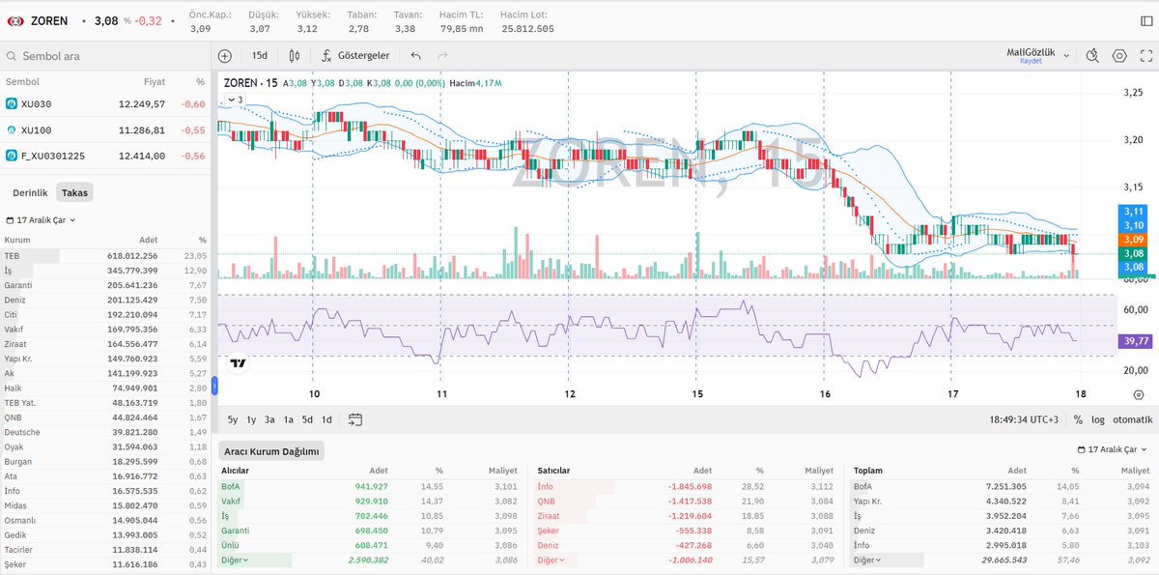The height and width of the screenshot is (575, 1159).
Task: Click the orange 3,09 price label
Action: coord(1133,239)
